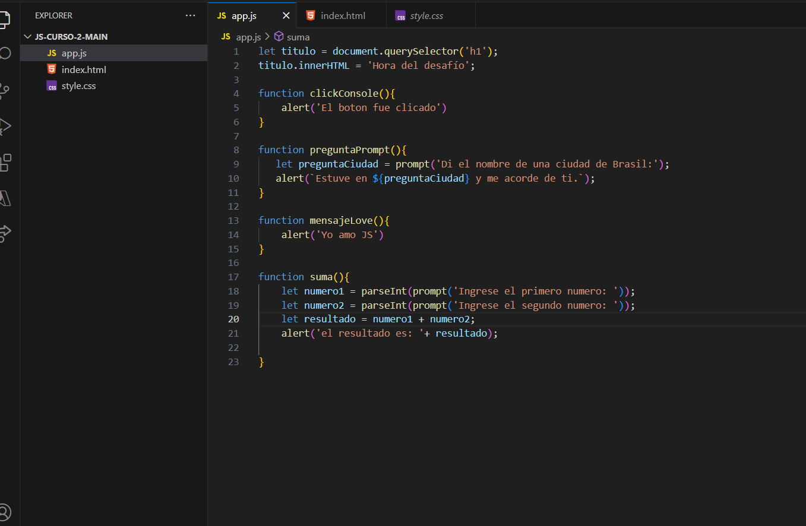Open the Accounts menu in the activity bar
Viewport: 806px width, 526px height.
pos(5,512)
